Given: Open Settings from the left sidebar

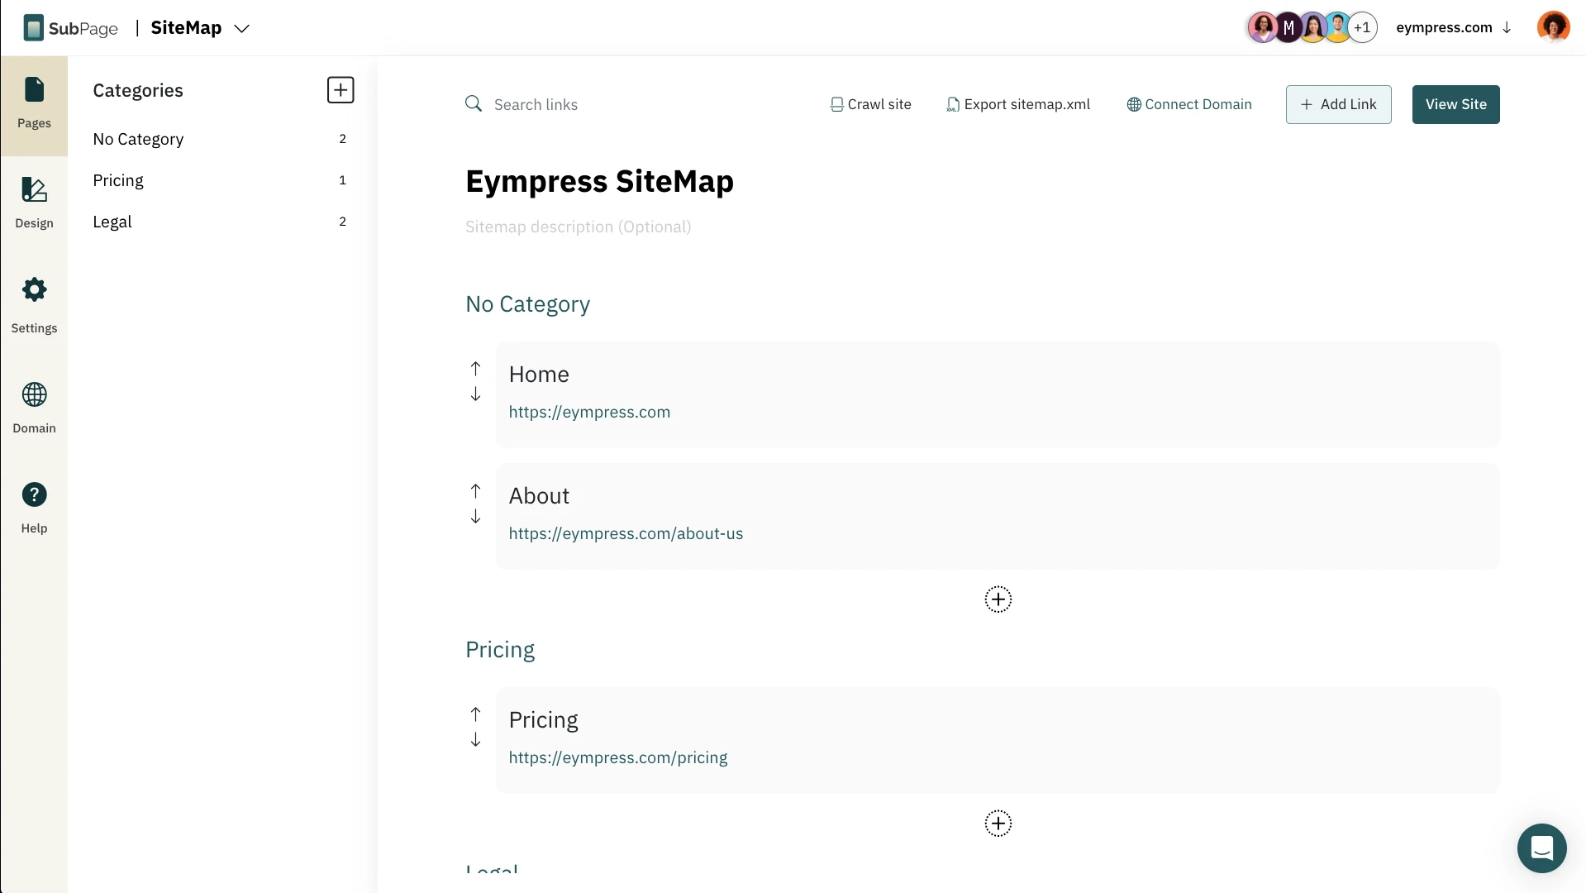Looking at the screenshot, I should pos(34,305).
